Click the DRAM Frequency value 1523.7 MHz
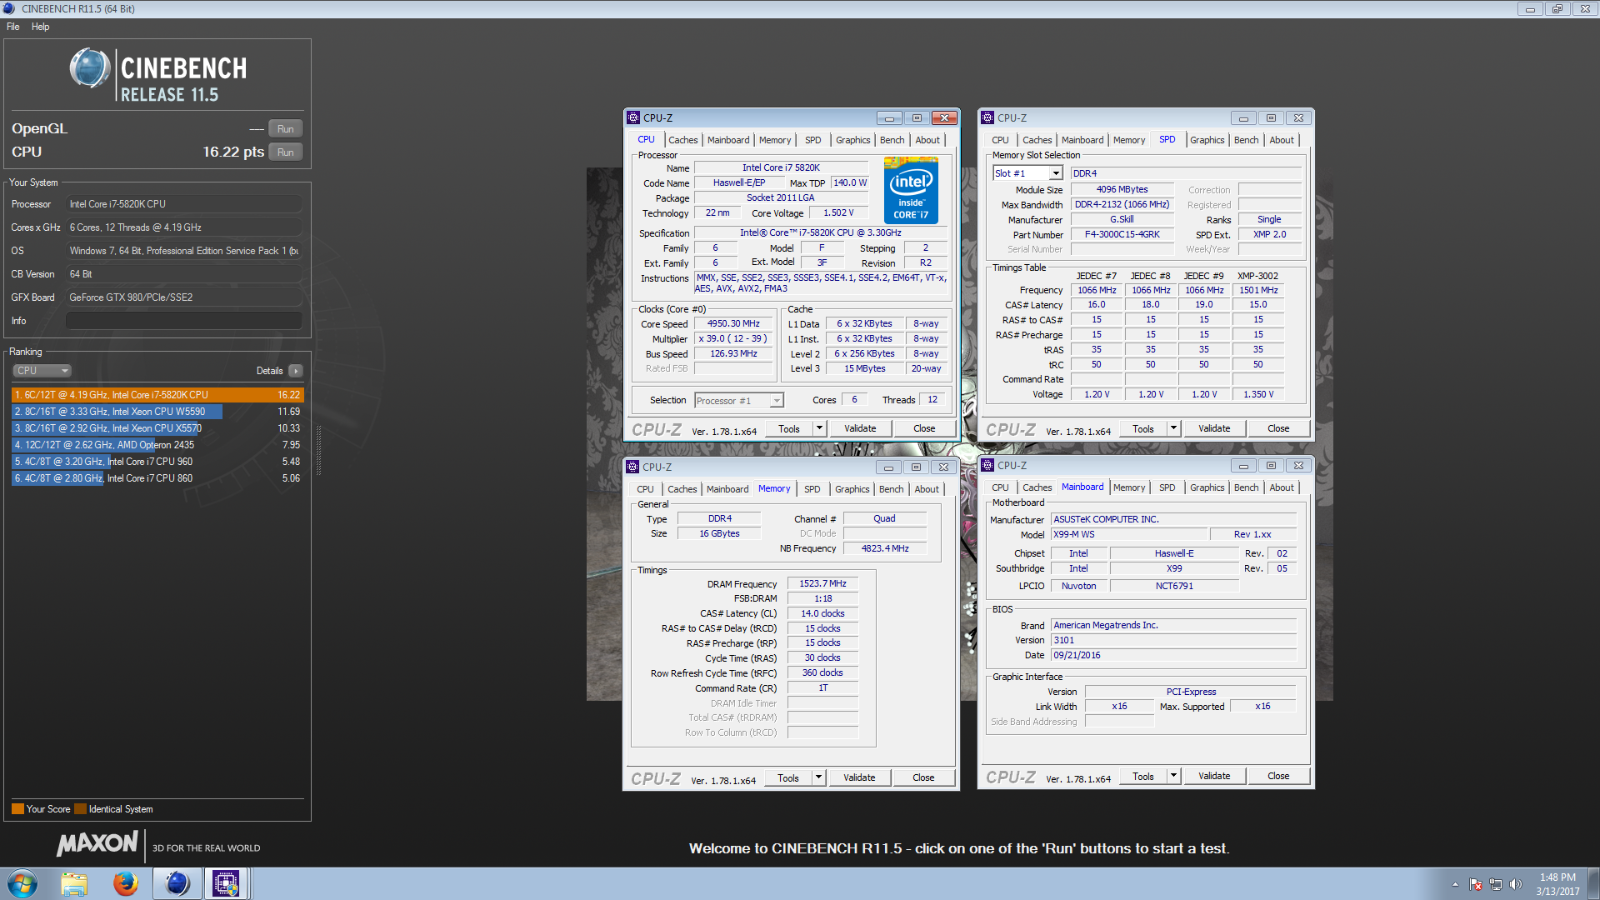 pyautogui.click(x=822, y=583)
